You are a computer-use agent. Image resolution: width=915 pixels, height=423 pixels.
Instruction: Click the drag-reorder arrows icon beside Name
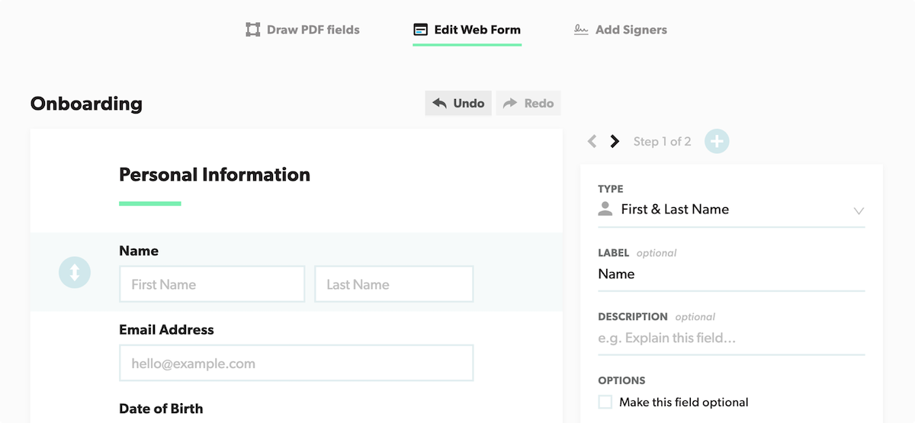75,272
